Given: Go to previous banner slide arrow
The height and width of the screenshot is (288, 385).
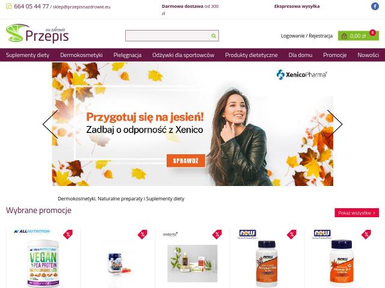Looking at the screenshot, I should pos(51,124).
